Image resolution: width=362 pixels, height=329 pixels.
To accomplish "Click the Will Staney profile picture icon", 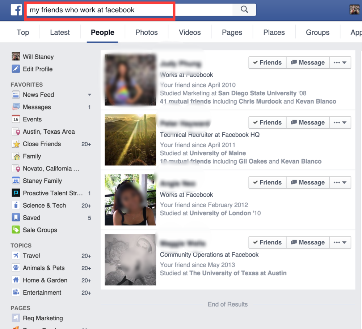I will (x=16, y=56).
